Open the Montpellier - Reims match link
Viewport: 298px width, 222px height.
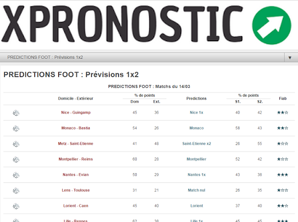click(76, 159)
